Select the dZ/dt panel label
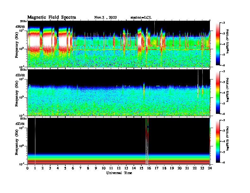 [x=20, y=124]
